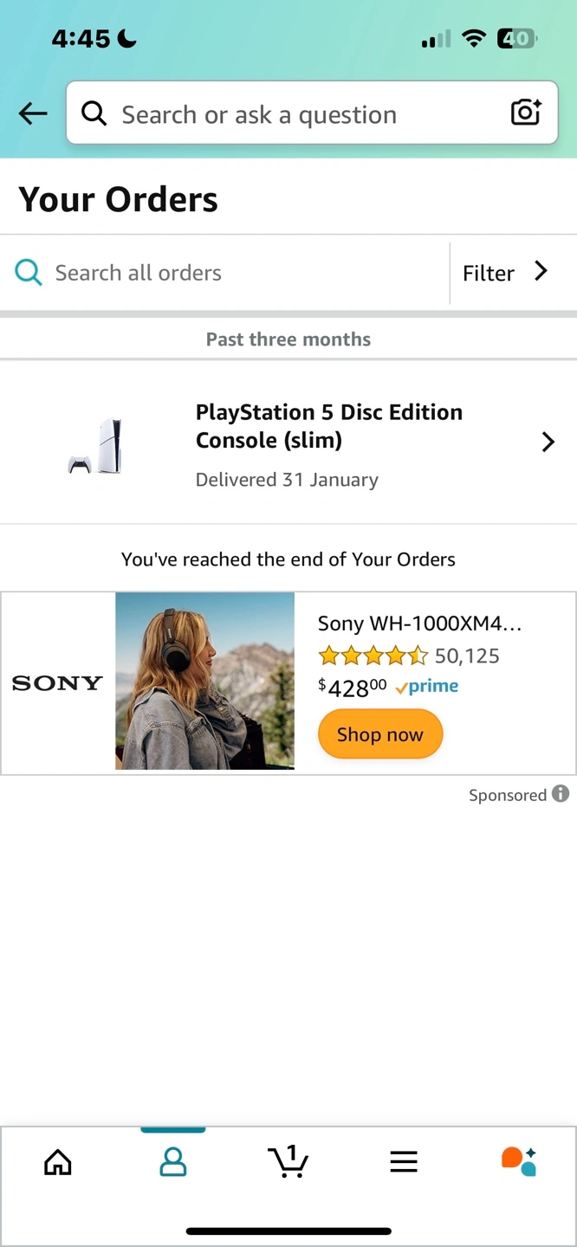
Task: Tap the Sony headphones ad image
Action: click(x=204, y=681)
